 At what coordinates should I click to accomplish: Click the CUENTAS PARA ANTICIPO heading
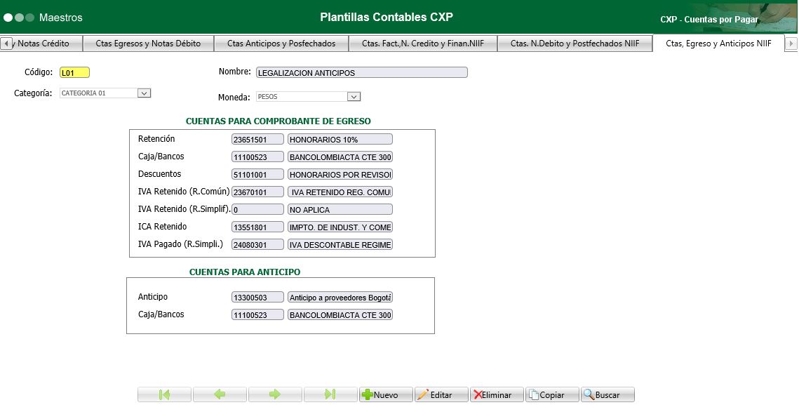click(245, 272)
